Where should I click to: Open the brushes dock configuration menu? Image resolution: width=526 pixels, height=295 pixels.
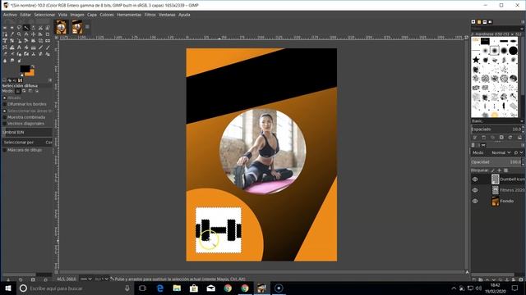pos(523,22)
